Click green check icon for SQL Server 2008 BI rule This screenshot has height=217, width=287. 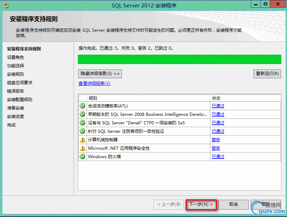82,114
